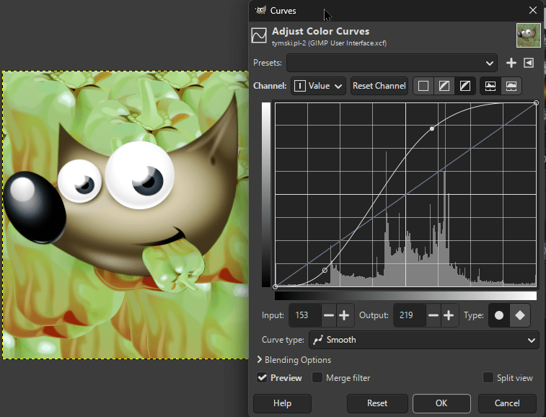Confirm curves with OK button
Screen dimensions: 546x417
point(441,403)
